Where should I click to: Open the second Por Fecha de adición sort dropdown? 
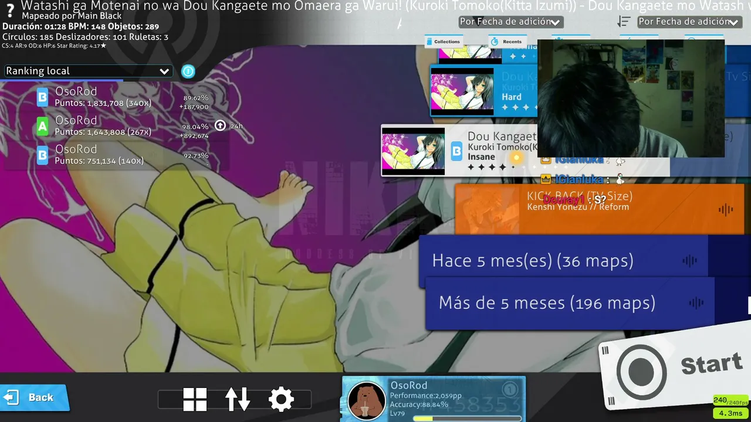pos(689,22)
